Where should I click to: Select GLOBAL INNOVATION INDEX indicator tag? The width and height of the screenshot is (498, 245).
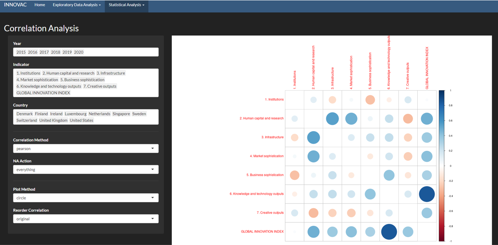[x=43, y=93]
